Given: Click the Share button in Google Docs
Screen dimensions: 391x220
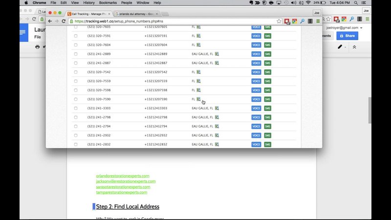Looking at the screenshot, I should (x=347, y=36).
